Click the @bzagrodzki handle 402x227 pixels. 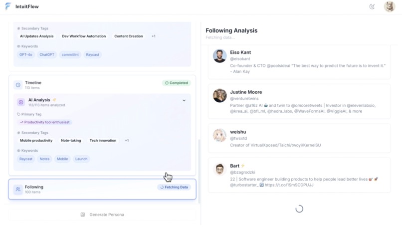242,172
